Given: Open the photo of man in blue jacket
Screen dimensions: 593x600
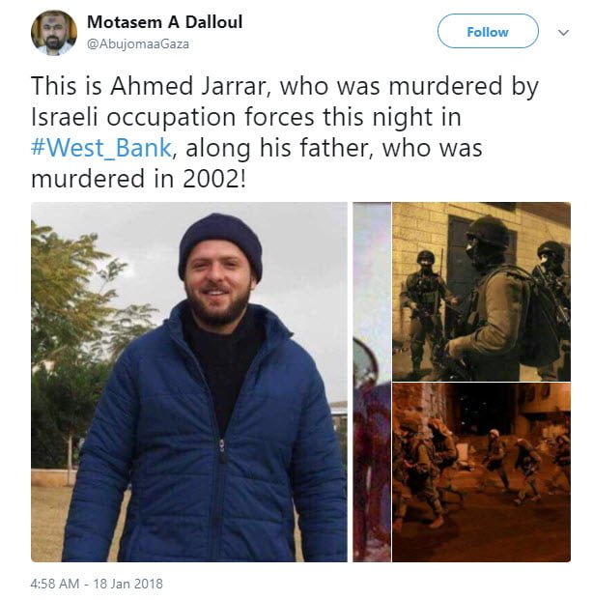Looking at the screenshot, I should tap(189, 382).
